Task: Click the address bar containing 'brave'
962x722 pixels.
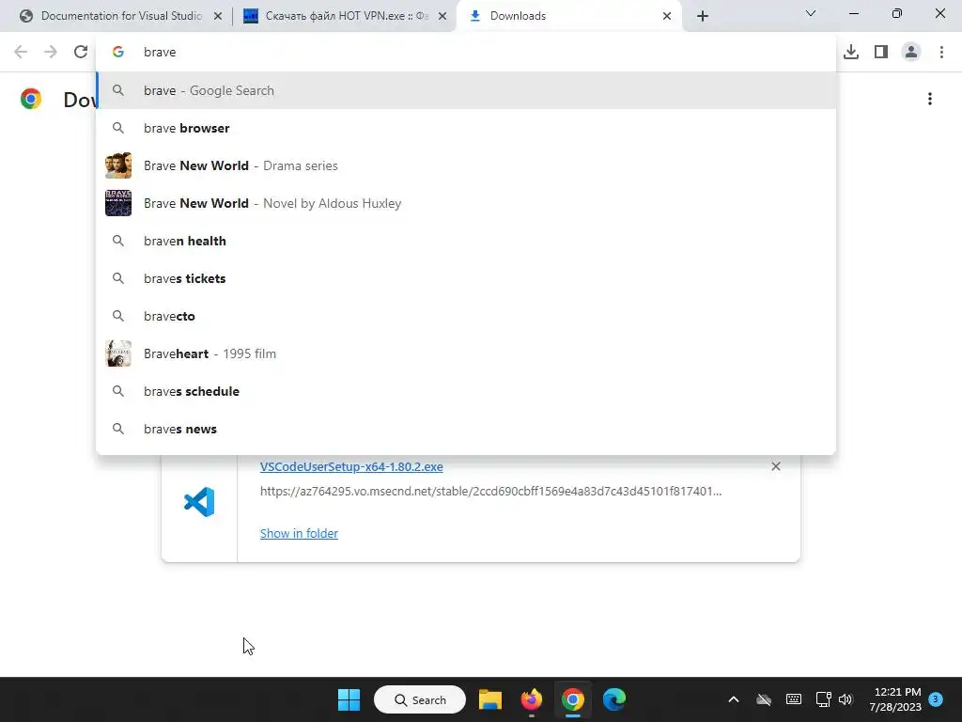Action: (466, 53)
